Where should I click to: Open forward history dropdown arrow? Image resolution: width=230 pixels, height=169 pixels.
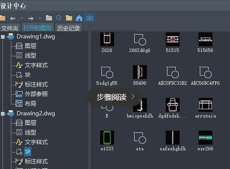[40, 18]
